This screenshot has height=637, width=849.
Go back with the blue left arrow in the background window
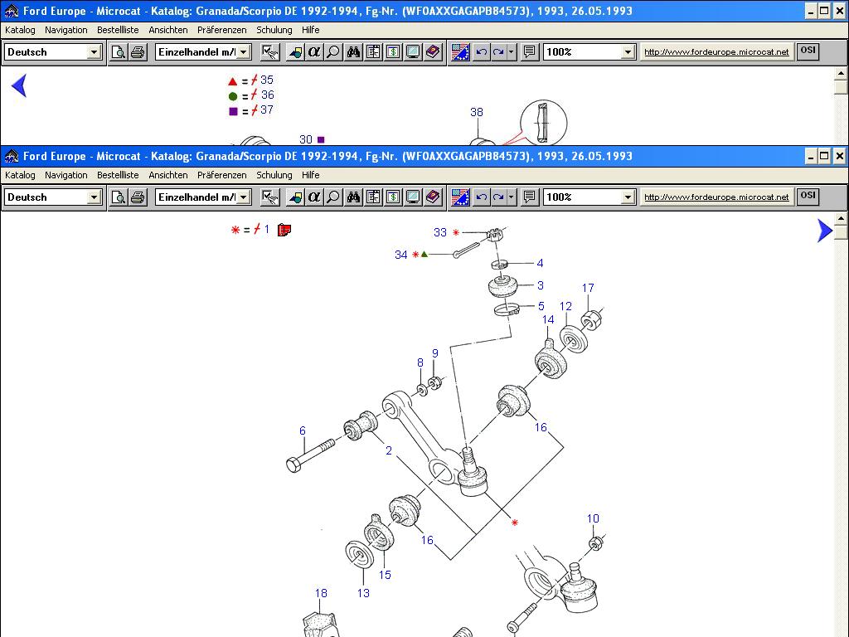tap(19, 85)
